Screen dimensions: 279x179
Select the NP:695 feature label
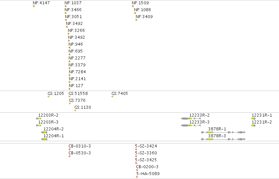click(x=75, y=51)
